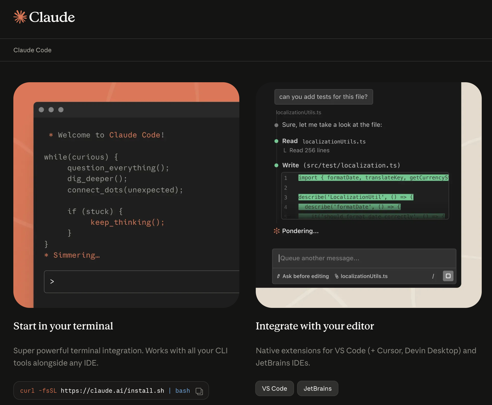Open the Claude Code navigation item

[x=32, y=50]
